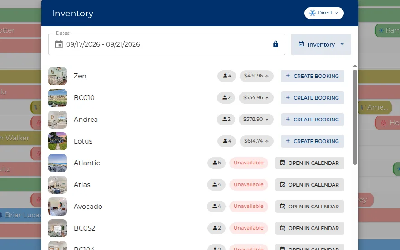Open the Inventory view dropdown

[321, 44]
